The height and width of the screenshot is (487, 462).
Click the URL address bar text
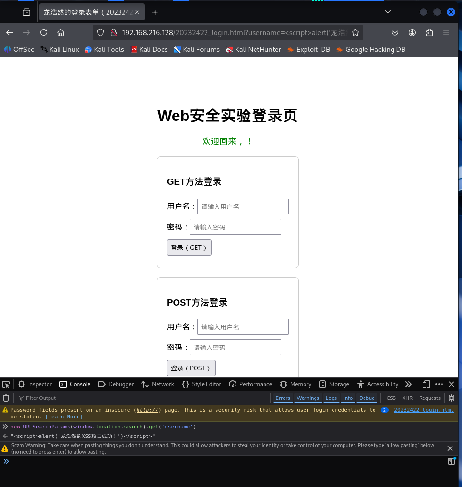click(x=235, y=33)
